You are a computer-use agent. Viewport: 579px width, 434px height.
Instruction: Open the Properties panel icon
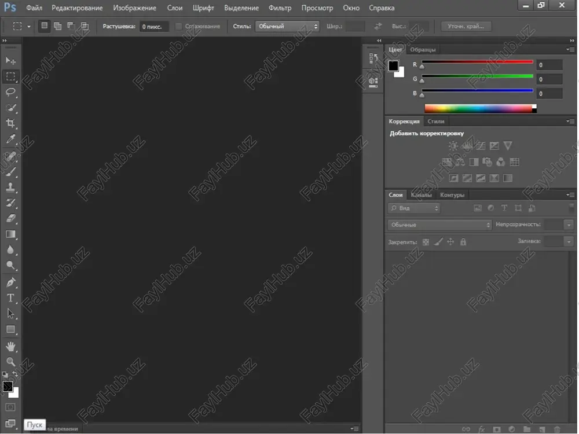click(x=373, y=82)
